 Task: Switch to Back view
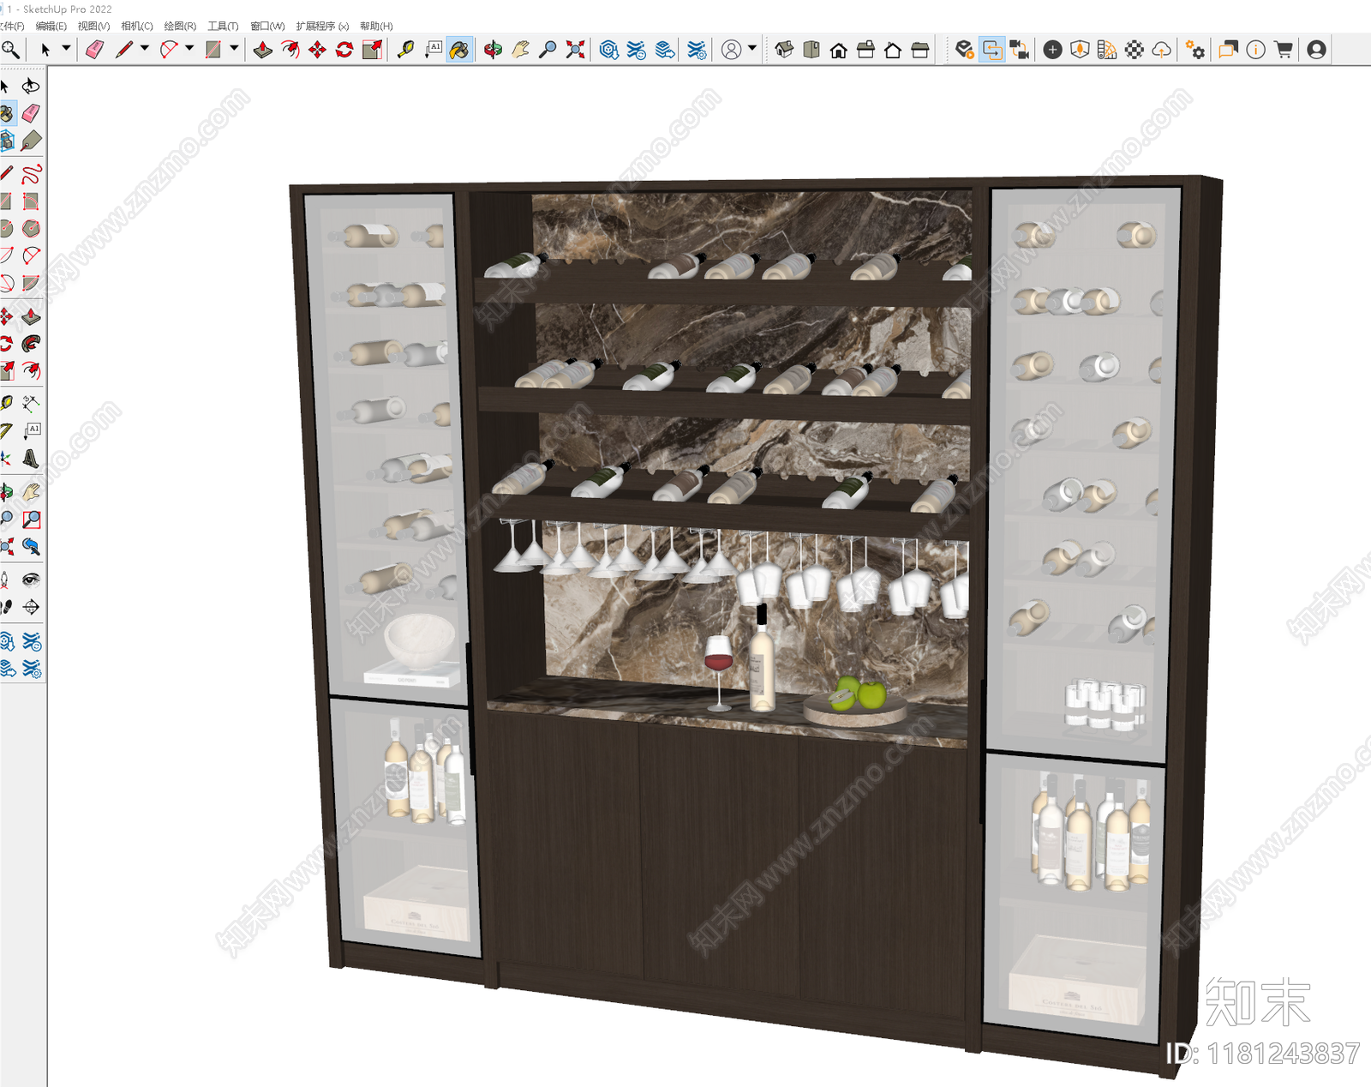pos(893,50)
